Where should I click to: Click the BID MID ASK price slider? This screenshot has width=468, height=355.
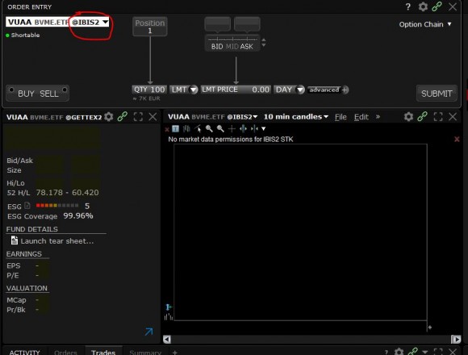coord(232,44)
